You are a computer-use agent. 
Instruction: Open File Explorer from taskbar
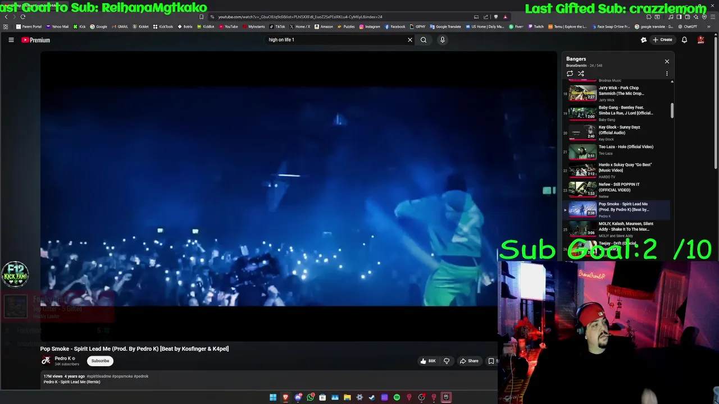click(347, 397)
